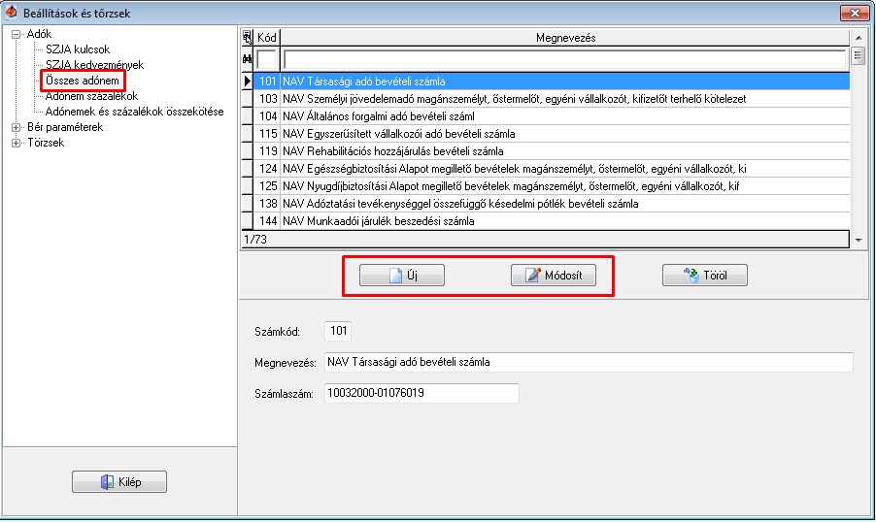This screenshot has height=522, width=876.
Task: Select row 115 Egyszerűsített vállalkozói adó
Action: [552, 134]
